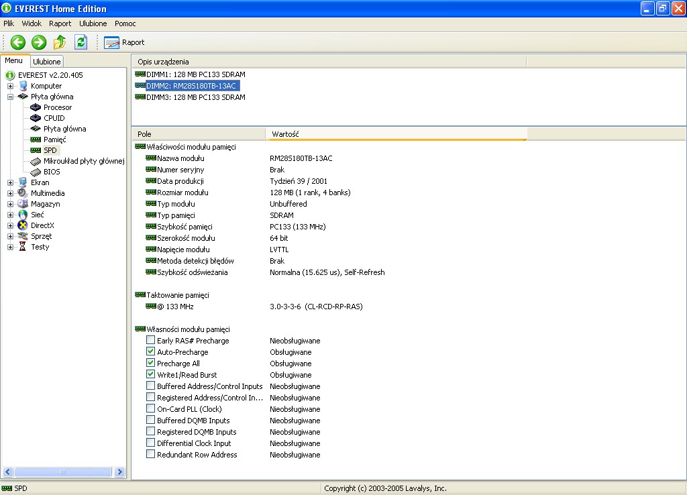Go up one level with folder arrow icon
687x495 pixels.
[60, 42]
